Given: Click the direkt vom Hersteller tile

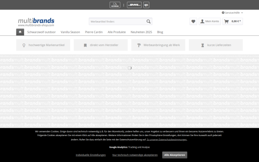Looking at the screenshot, I should pyautogui.click(x=101, y=45).
